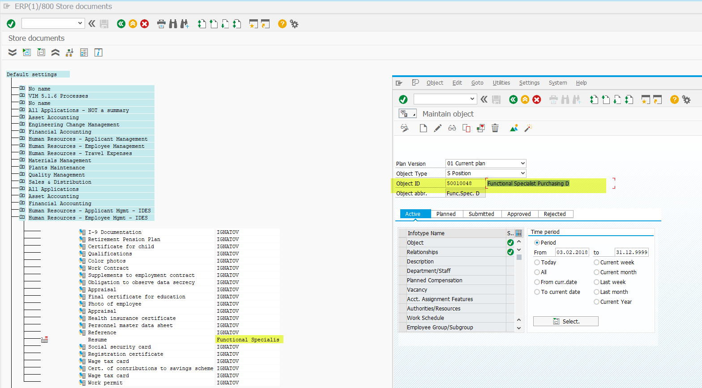Click the Create blank page icon in Maintain object
This screenshot has width=702, height=388.
coord(423,129)
